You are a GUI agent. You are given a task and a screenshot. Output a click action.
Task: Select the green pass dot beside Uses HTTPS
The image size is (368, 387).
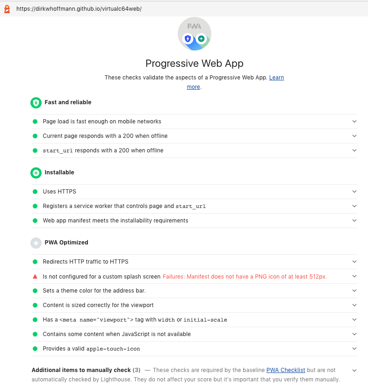(35, 191)
